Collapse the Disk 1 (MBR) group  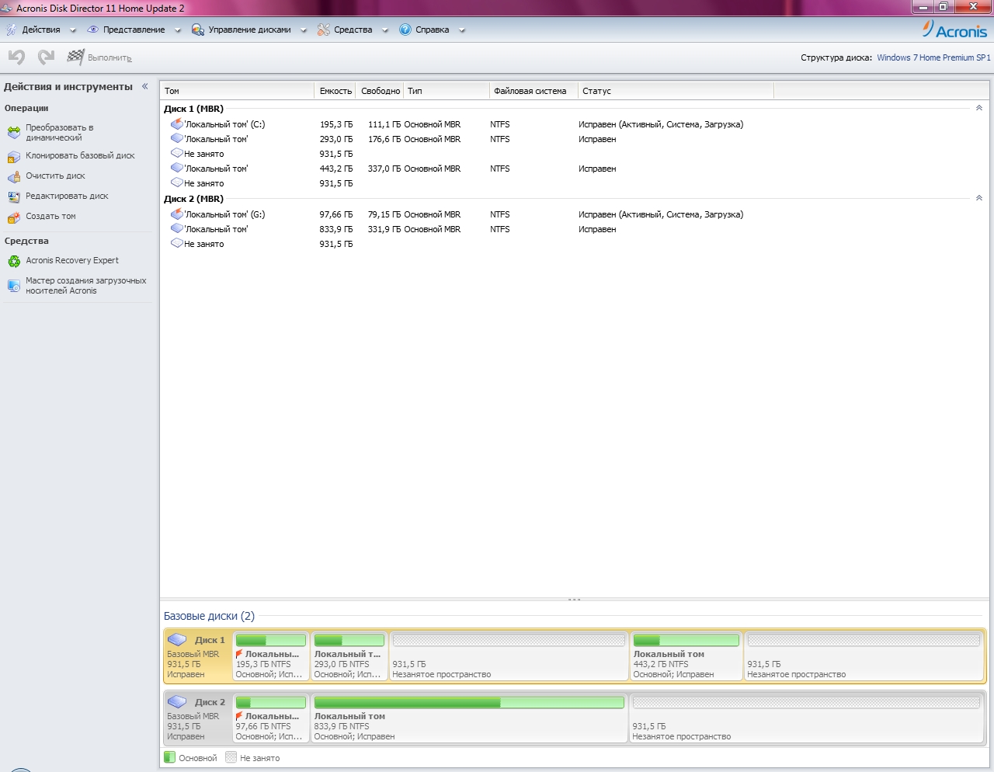pyautogui.click(x=978, y=108)
